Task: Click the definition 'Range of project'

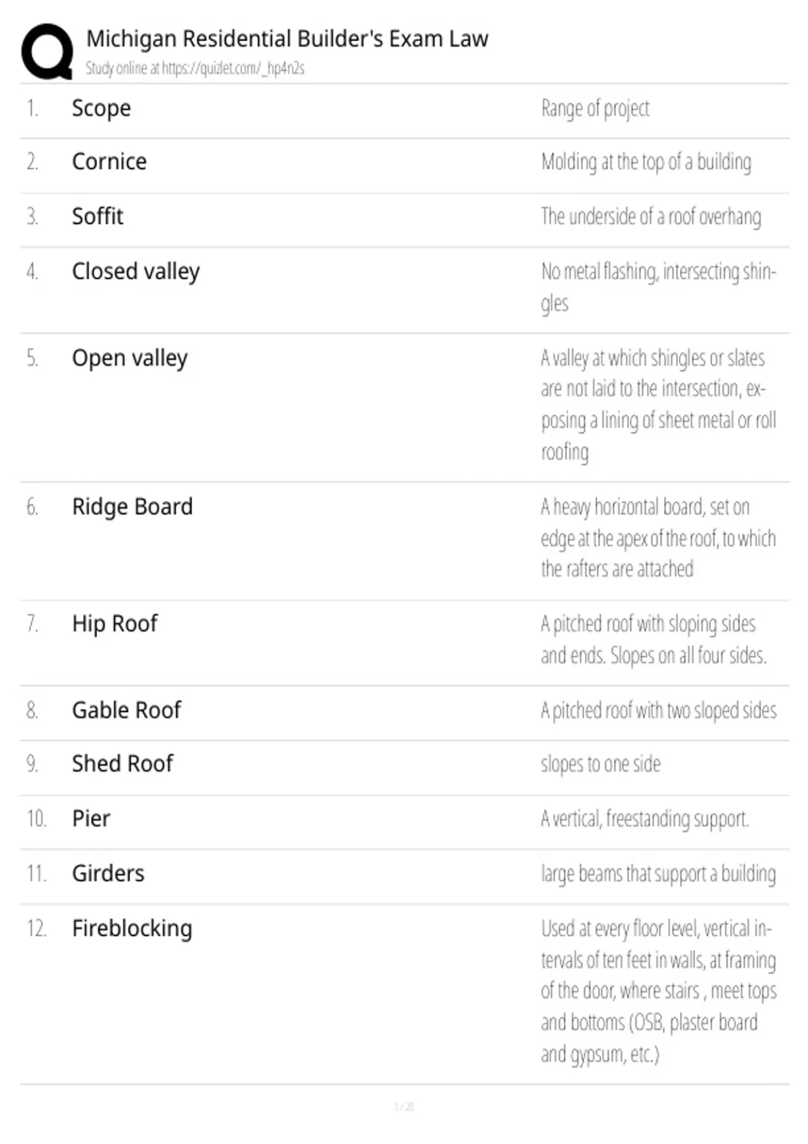Action: click(x=595, y=108)
